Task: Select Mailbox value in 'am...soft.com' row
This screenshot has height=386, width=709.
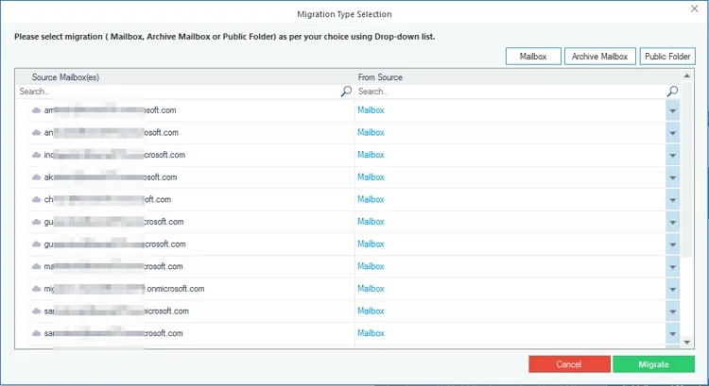Action: click(x=371, y=110)
